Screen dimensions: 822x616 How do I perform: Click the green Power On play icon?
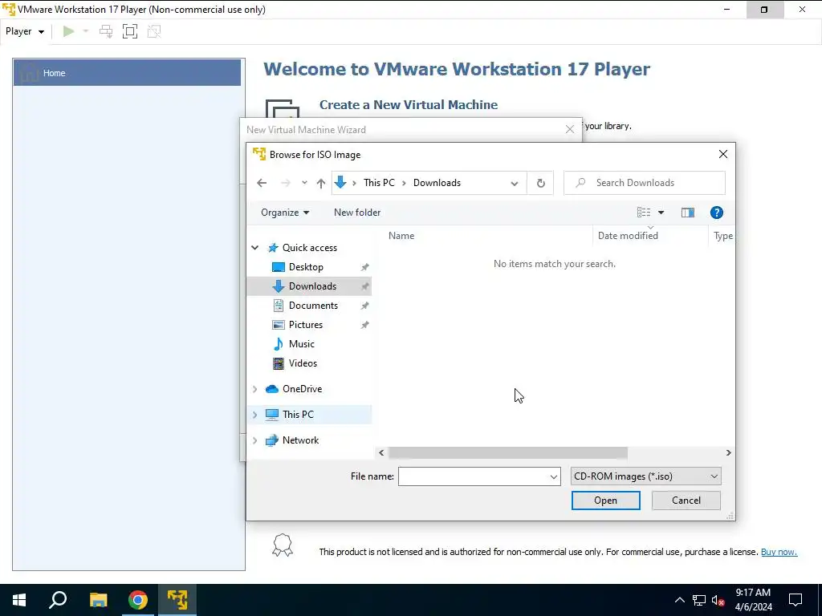click(x=69, y=31)
